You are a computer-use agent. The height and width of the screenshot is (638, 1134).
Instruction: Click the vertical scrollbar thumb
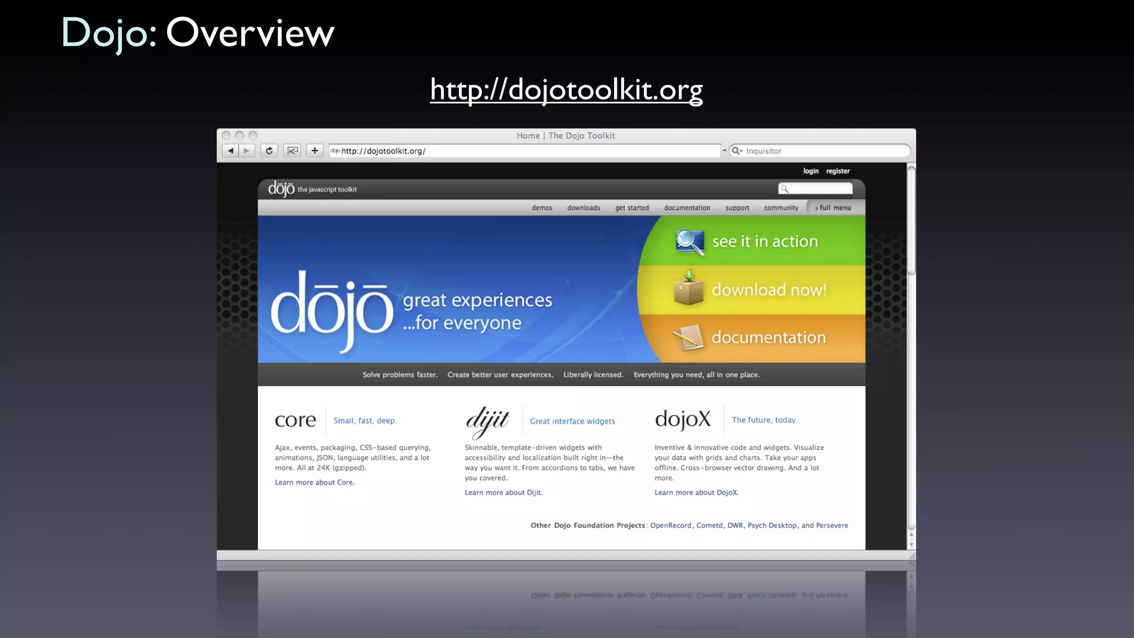(911, 220)
